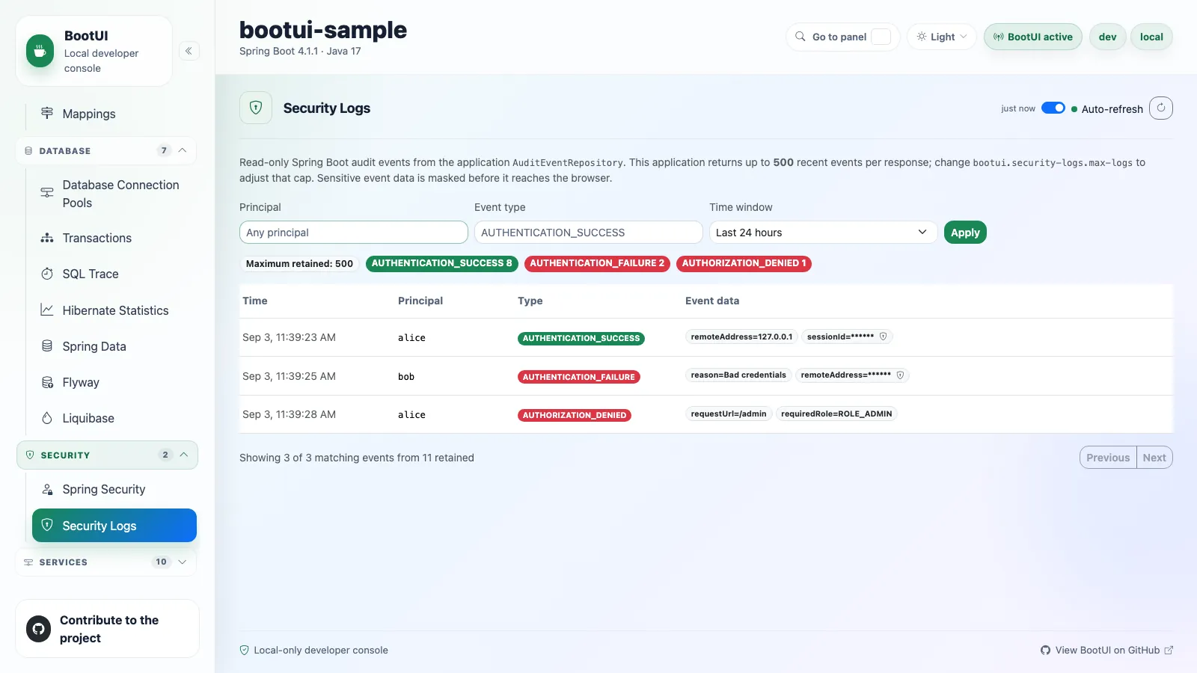Click the AUTHENTICATION_FAILURE 2 summary chip
1197x673 pixels.
tap(597, 263)
